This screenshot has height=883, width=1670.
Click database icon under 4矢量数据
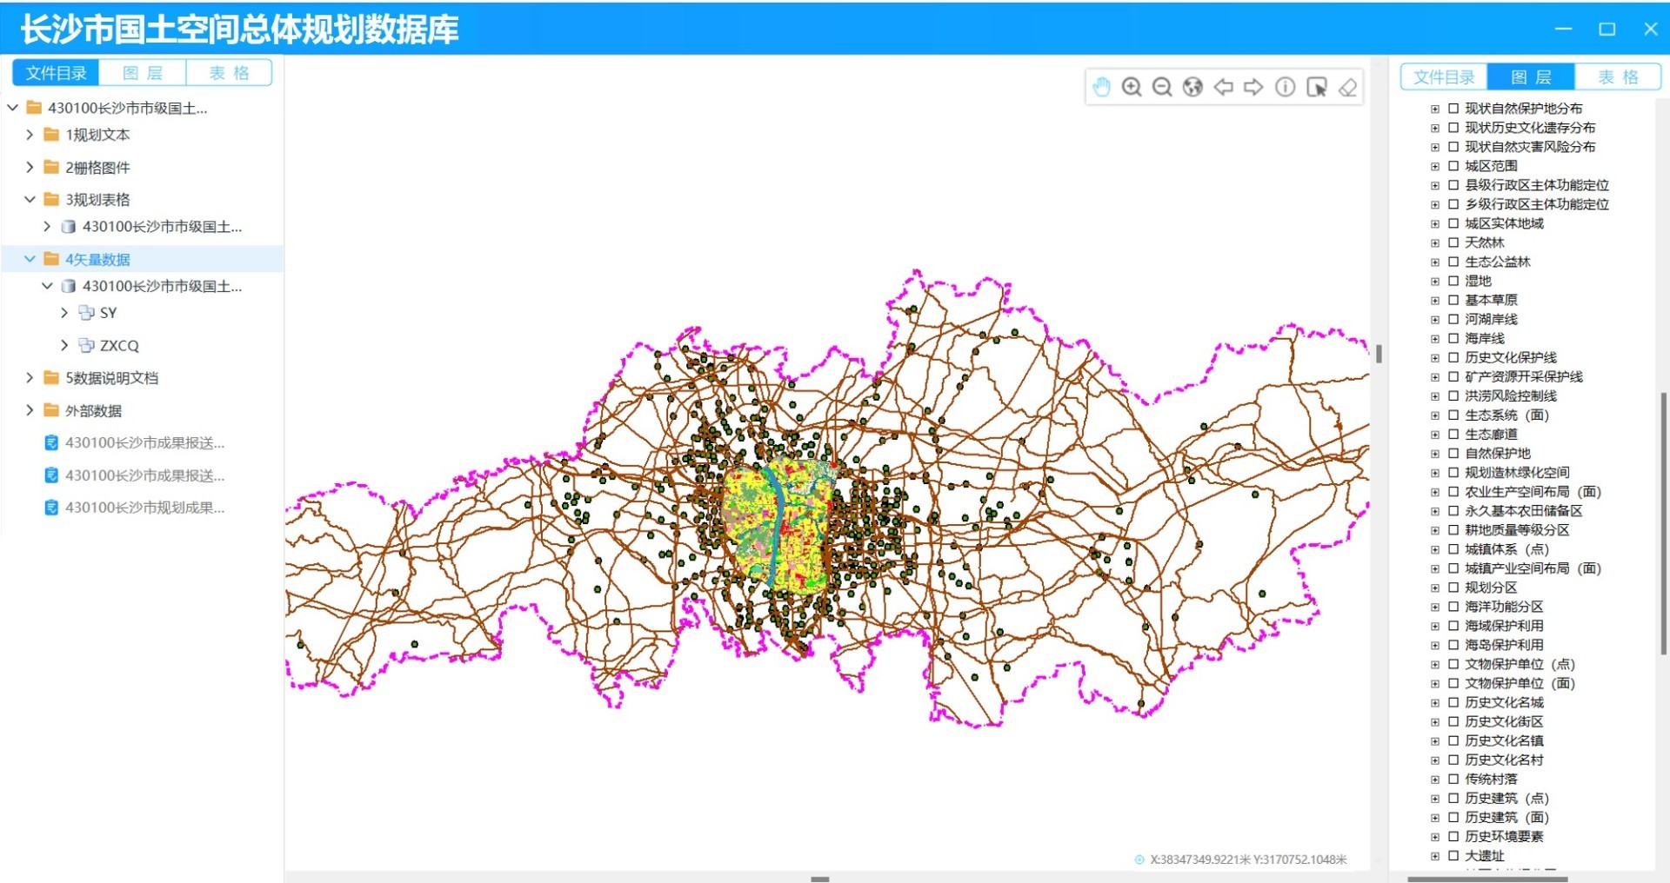69,286
